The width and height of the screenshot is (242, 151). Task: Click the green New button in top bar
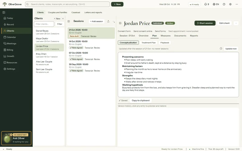(x=117, y=4)
